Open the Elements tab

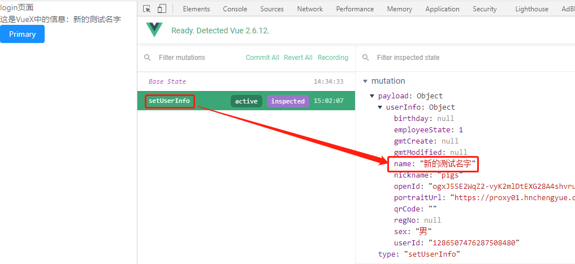click(x=196, y=9)
